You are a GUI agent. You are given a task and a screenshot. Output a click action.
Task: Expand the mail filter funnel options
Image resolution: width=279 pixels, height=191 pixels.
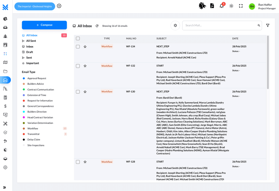point(268,25)
